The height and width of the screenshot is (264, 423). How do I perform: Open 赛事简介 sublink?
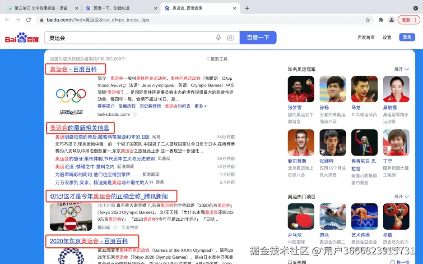106,106
